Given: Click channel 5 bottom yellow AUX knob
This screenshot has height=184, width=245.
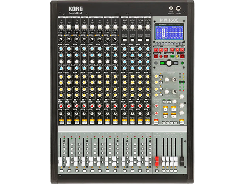Looking at the screenshot, I should (92, 95).
